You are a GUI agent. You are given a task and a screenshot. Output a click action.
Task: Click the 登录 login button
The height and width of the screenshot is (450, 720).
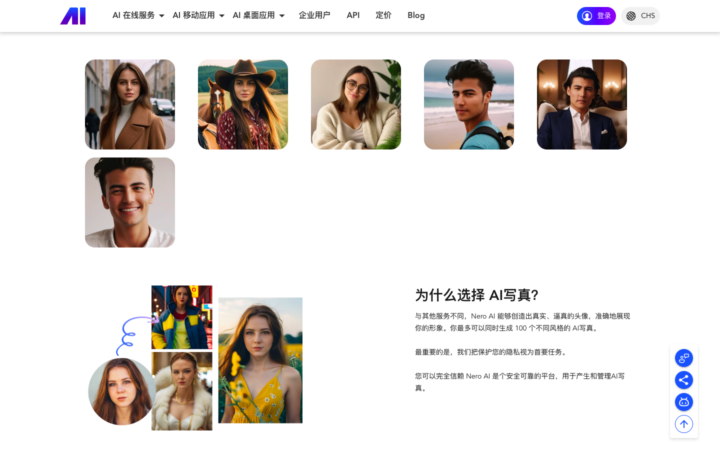[x=596, y=16]
